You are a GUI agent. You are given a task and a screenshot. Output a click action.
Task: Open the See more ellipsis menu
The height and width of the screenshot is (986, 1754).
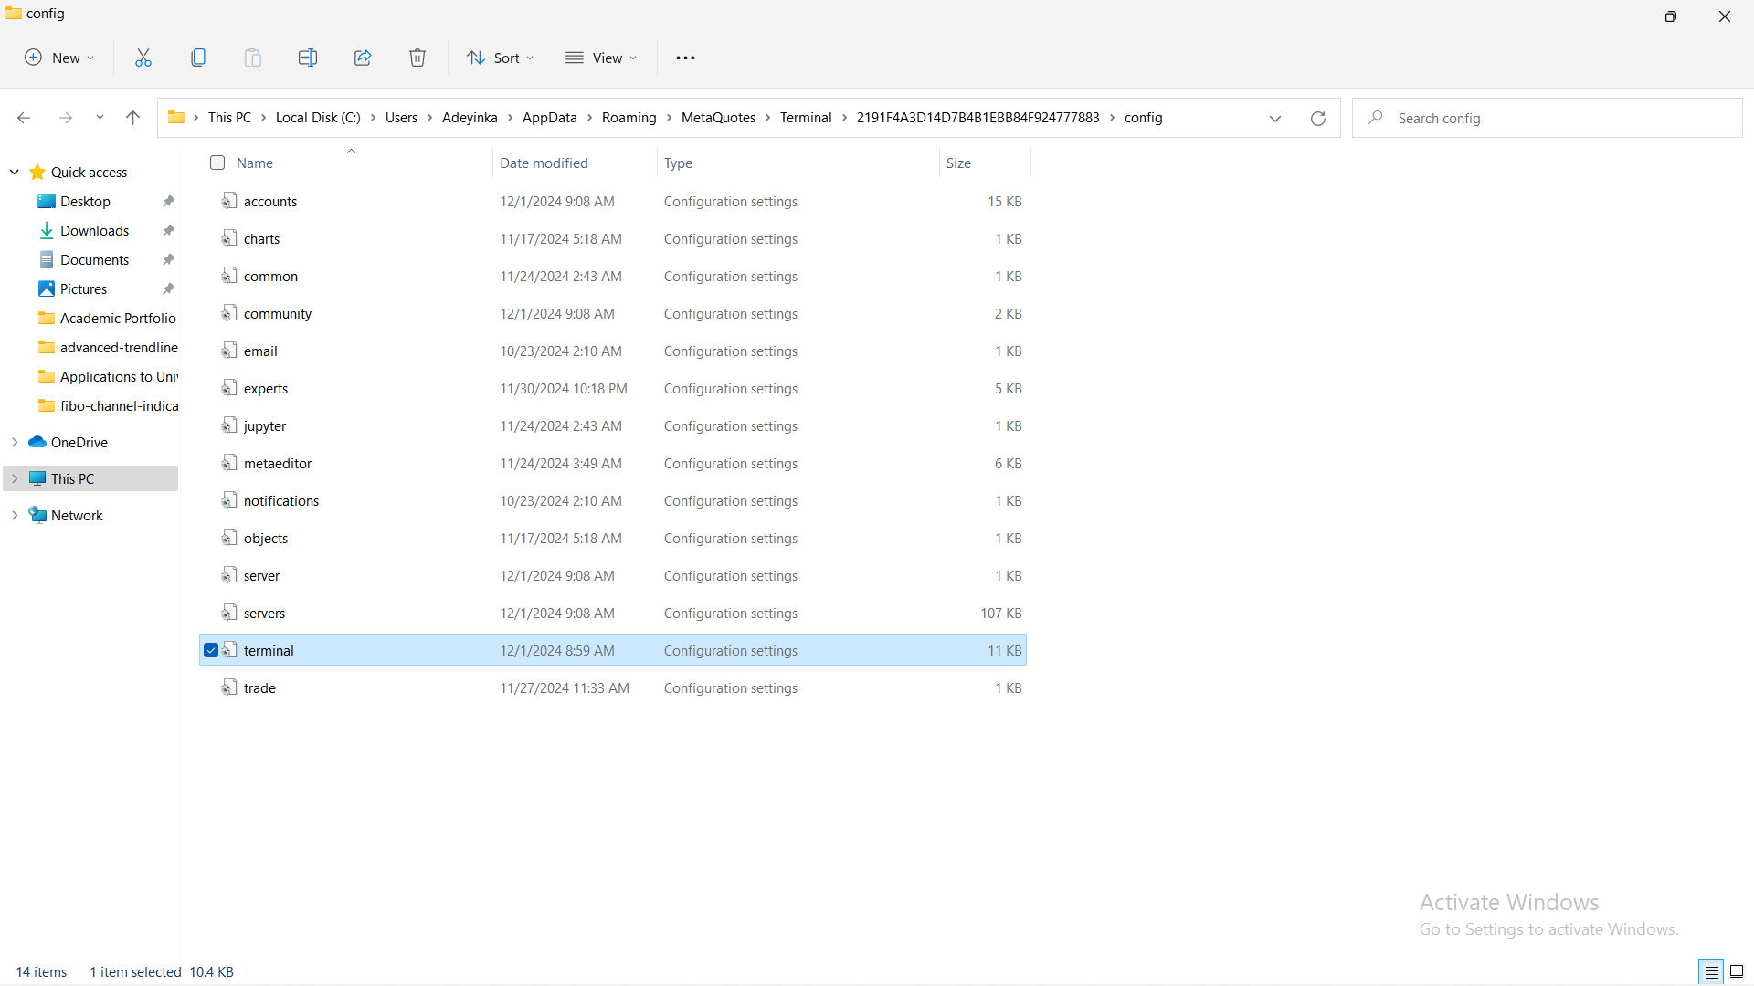pyautogui.click(x=685, y=58)
